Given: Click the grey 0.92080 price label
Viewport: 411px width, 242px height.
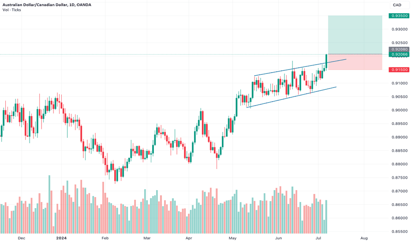Looking at the screenshot, I should click(x=400, y=49).
